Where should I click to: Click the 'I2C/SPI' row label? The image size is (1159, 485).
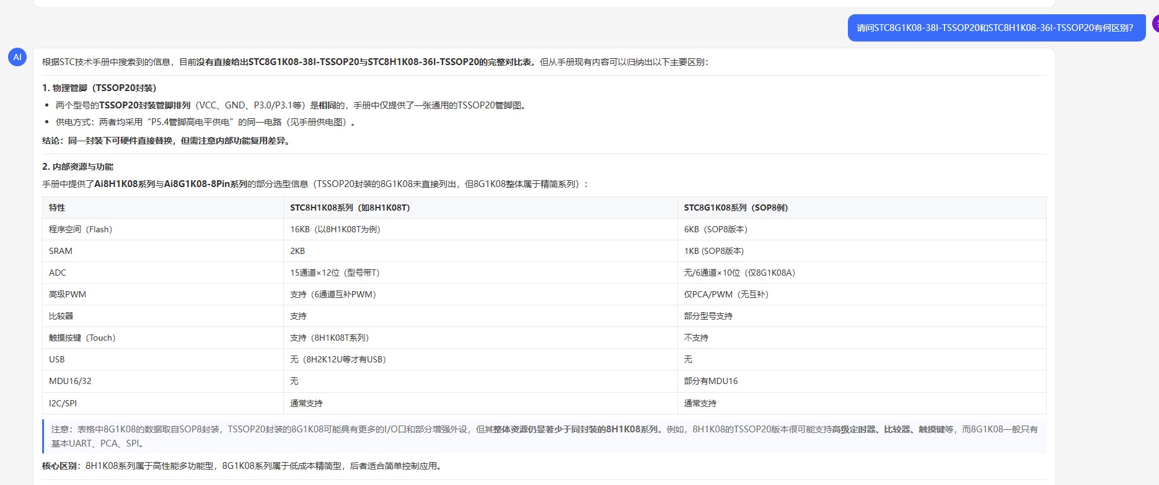point(163,403)
